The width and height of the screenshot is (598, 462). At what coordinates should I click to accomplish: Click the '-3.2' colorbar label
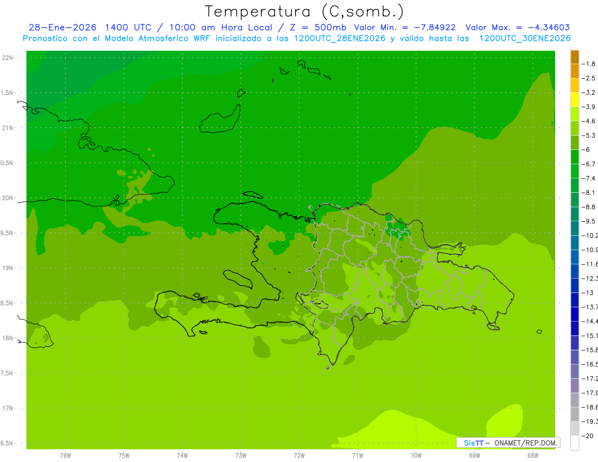590,93
